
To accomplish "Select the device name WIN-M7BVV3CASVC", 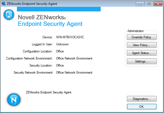I will pyautogui.click(x=70, y=37).
